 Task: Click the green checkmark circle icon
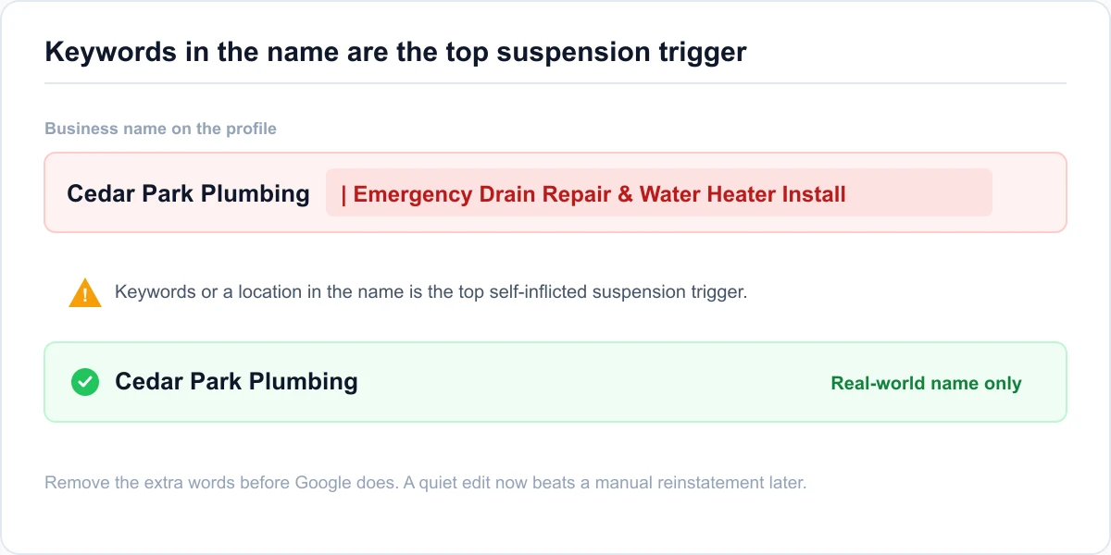tap(85, 382)
